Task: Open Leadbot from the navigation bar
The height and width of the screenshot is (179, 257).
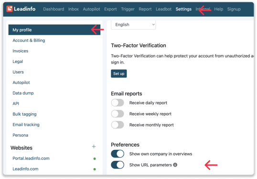Action: point(163,9)
